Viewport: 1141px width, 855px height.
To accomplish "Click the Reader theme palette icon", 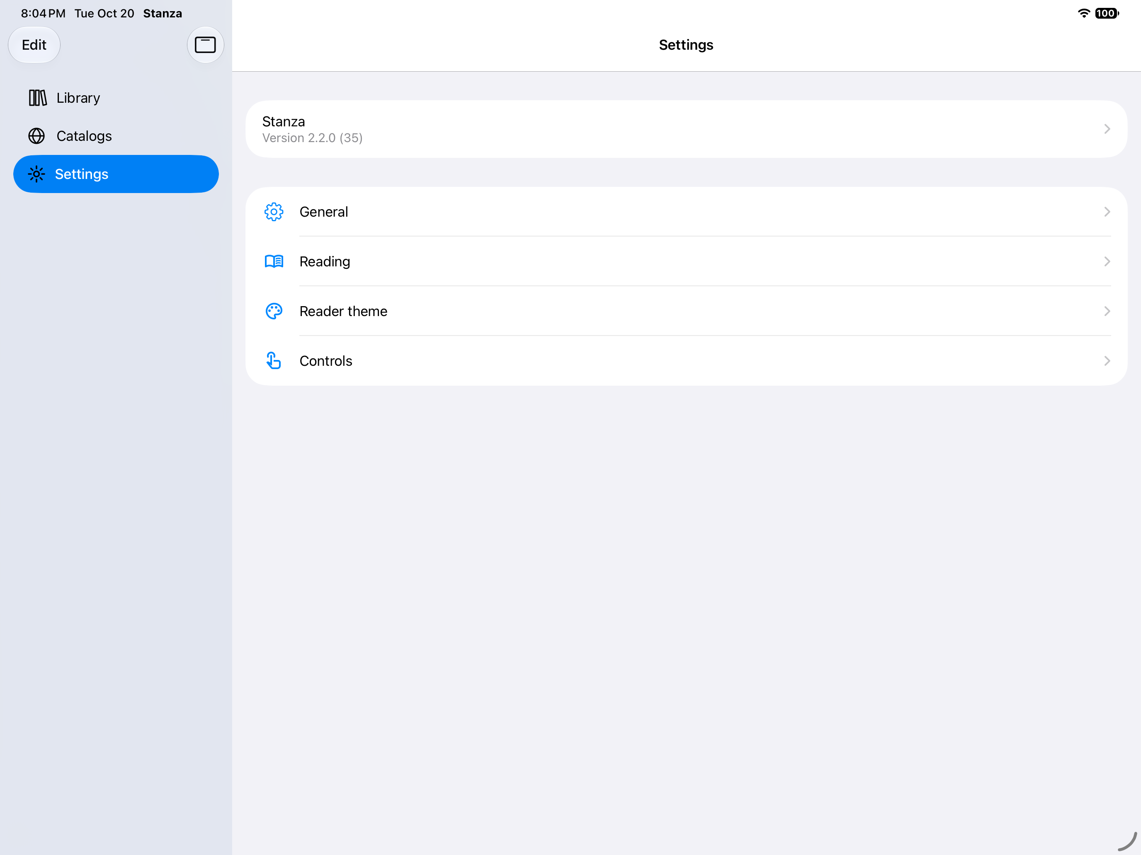I will pyautogui.click(x=274, y=311).
